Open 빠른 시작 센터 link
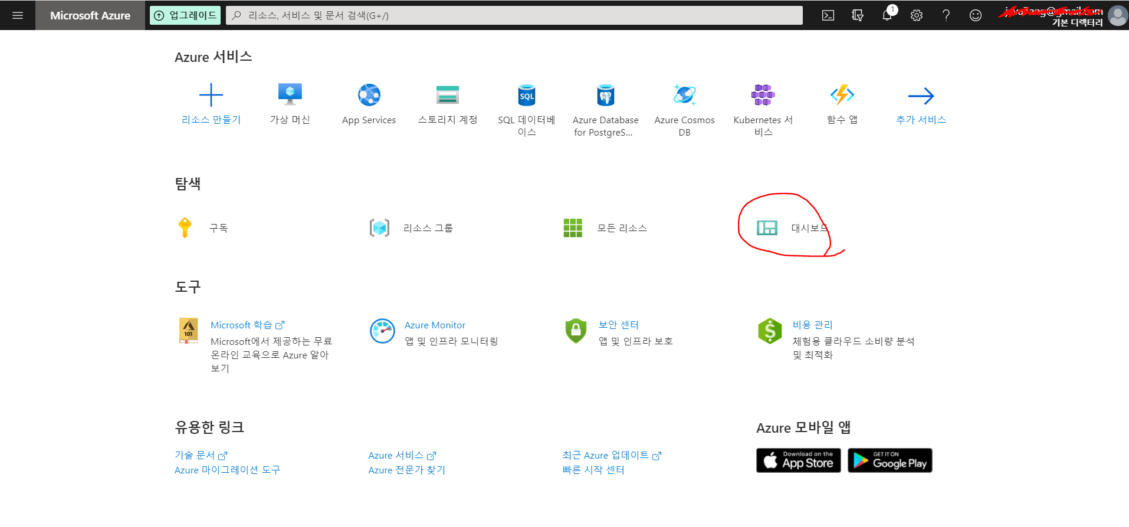Viewport: 1129px width, 527px height. tap(593, 470)
